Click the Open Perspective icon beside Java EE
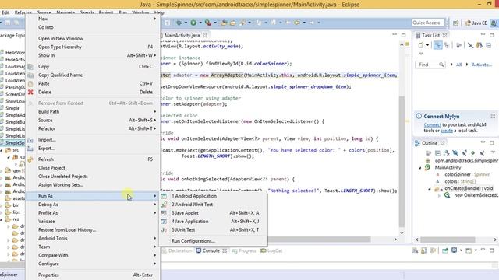Viewport: 499px width, 280px height. pyautogui.click(x=455, y=23)
